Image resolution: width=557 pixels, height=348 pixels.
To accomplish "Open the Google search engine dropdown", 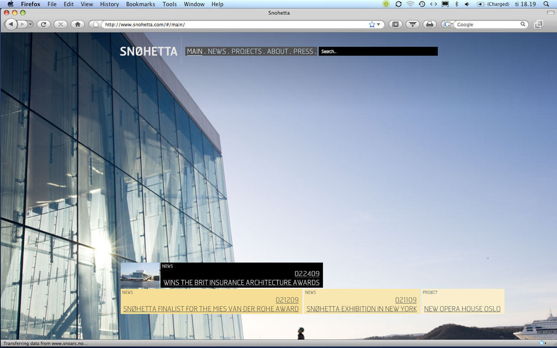I will (x=448, y=25).
